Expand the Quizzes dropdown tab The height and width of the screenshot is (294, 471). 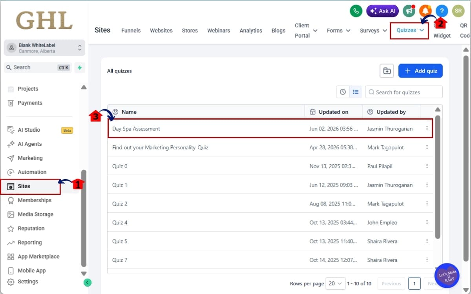tap(410, 30)
